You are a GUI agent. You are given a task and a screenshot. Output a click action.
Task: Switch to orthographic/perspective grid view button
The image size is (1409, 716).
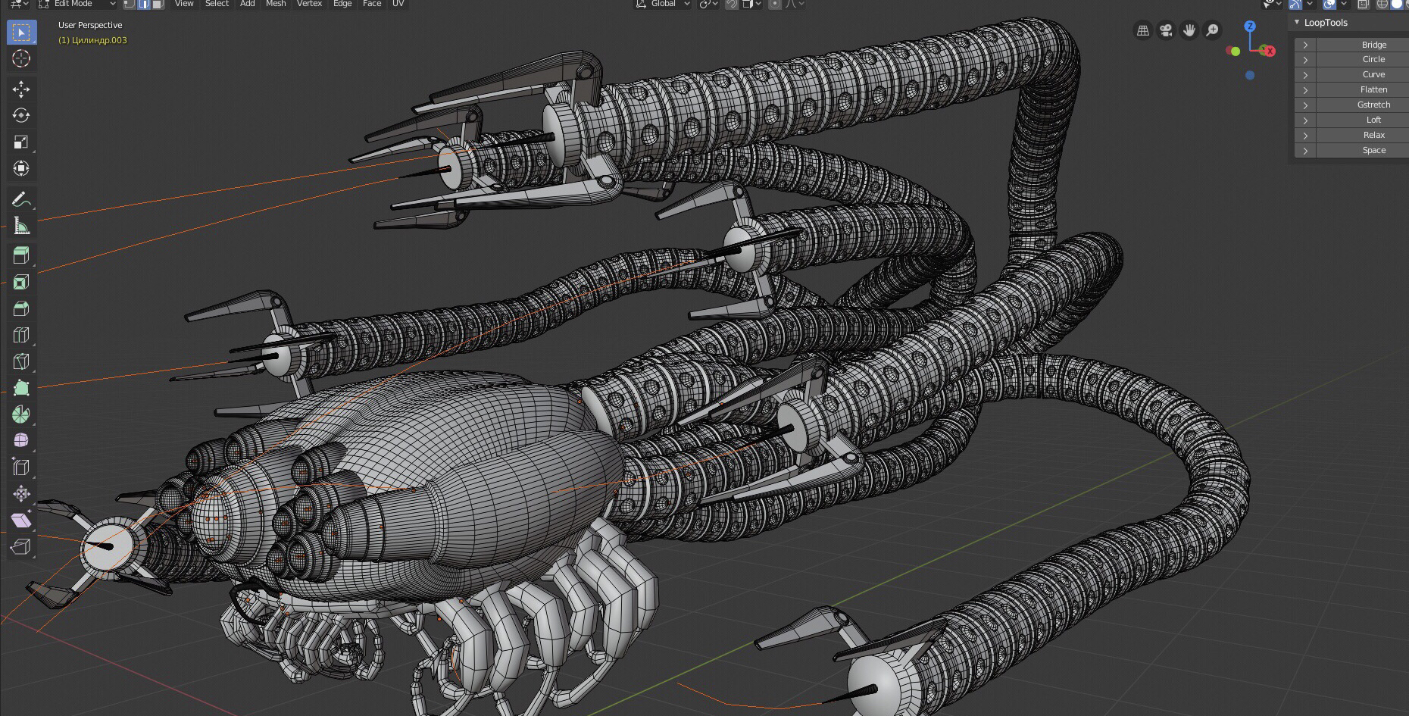[x=1142, y=30]
